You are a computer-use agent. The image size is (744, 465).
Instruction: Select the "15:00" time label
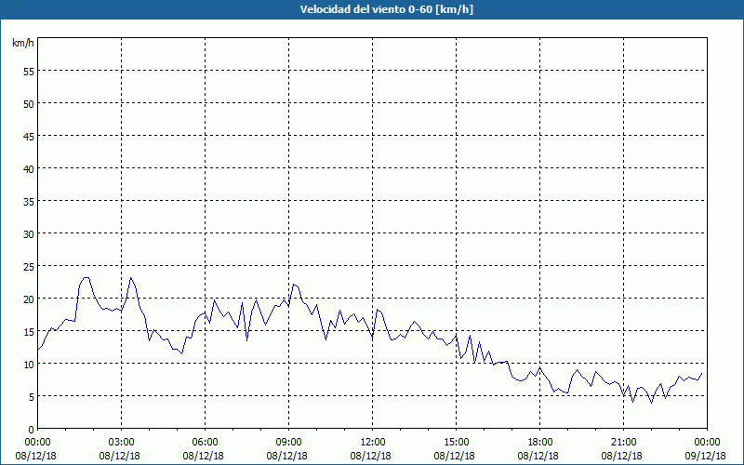coord(456,443)
